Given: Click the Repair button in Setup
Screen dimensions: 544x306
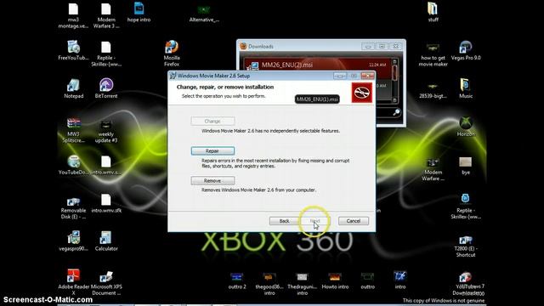Looking at the screenshot, I should coord(212,151).
